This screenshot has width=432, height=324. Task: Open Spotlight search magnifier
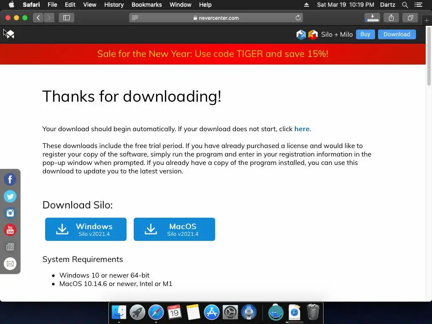tap(405, 5)
